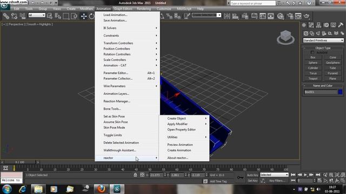Click the blue object color swatch

(340, 92)
